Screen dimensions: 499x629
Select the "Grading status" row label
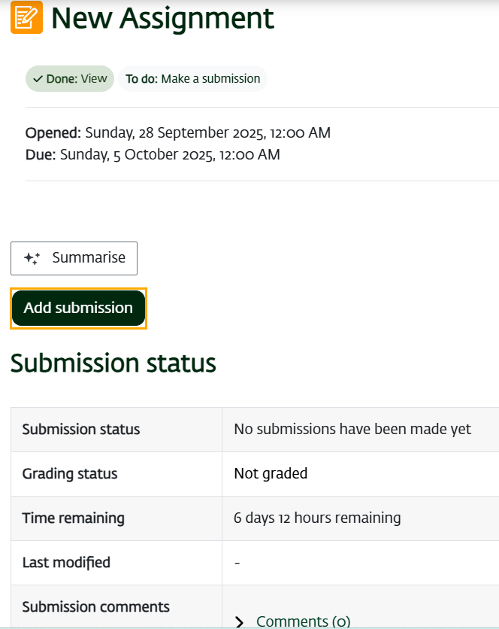click(x=70, y=474)
